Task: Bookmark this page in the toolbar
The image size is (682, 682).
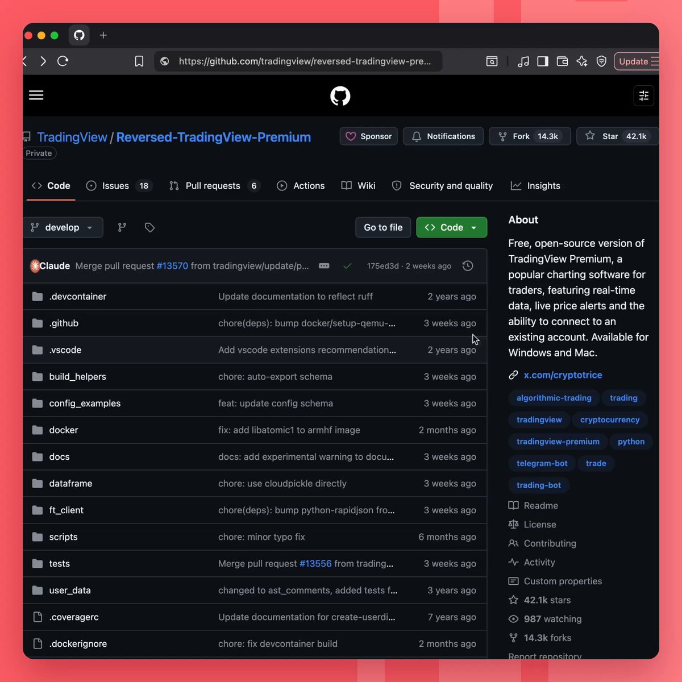Action: (x=139, y=61)
